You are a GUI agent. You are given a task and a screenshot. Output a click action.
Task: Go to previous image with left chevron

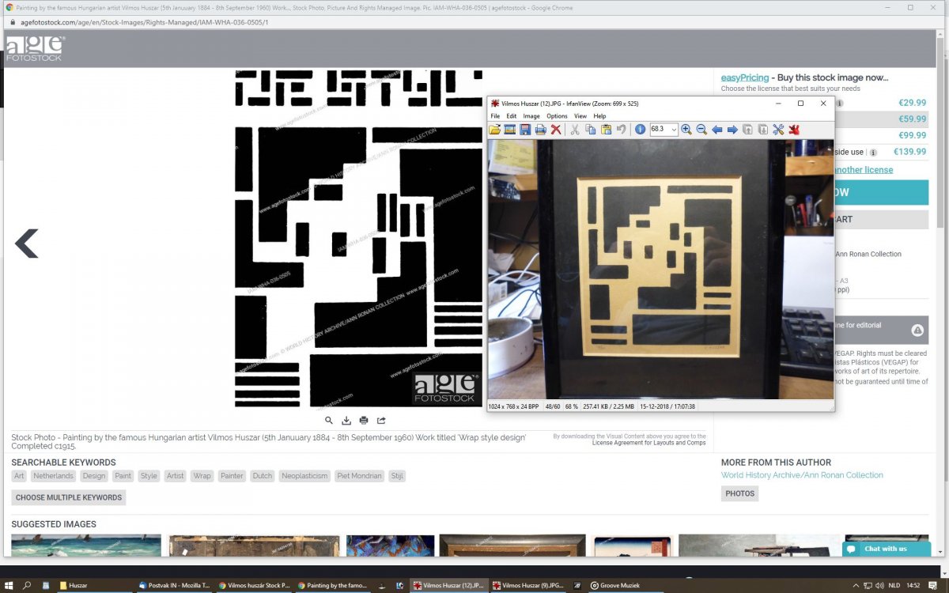tap(27, 244)
